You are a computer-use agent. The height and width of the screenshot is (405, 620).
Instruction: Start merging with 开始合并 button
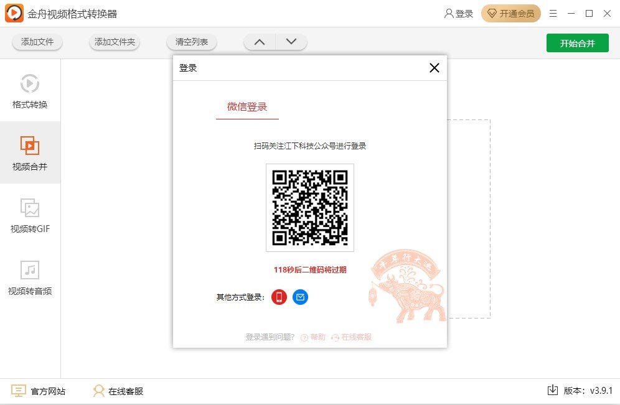(577, 43)
